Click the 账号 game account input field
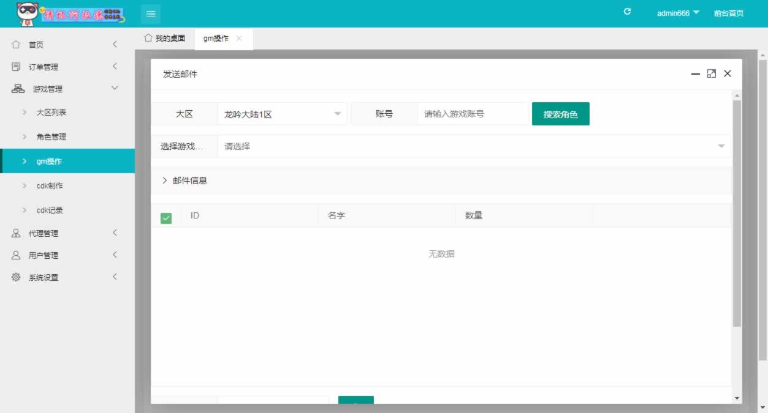 [x=472, y=114]
